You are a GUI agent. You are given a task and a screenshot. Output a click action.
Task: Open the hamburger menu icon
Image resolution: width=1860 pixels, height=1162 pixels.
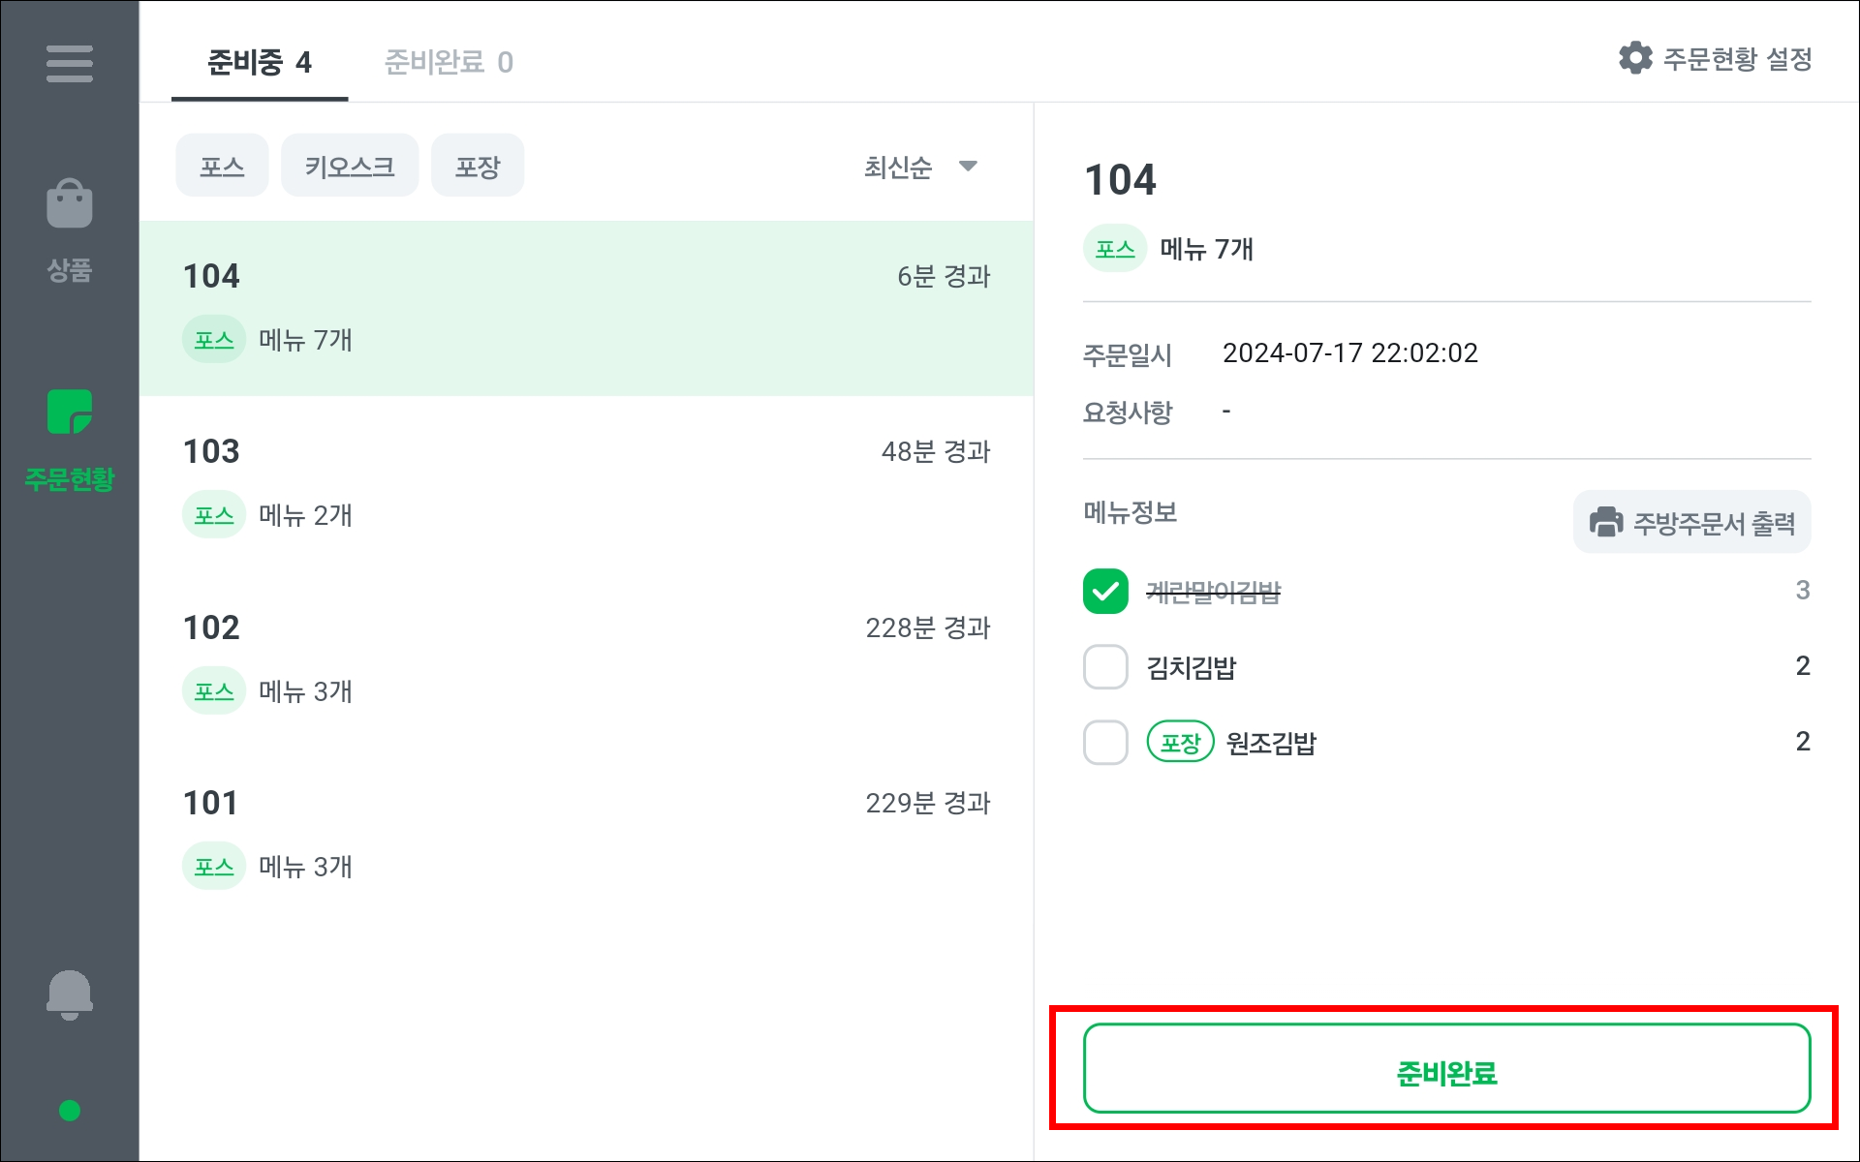tap(69, 64)
